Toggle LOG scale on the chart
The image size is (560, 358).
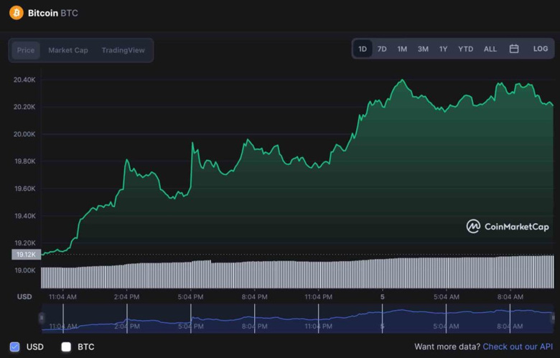coord(541,49)
